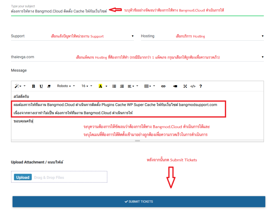Click the line 'ขอบคุณครับ' in message

[23, 121]
